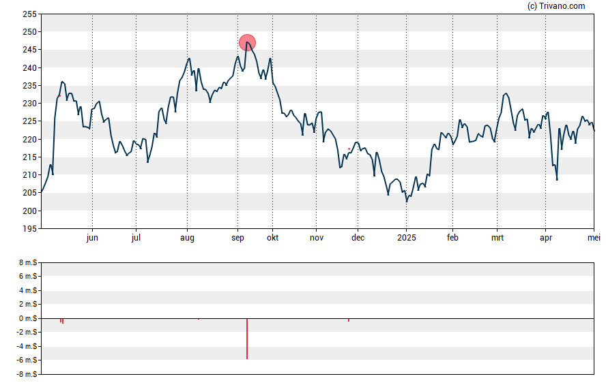Image resolution: width=606 pixels, height=385 pixels.
Task: Click the '2025' x-axis label
Action: [407, 238]
